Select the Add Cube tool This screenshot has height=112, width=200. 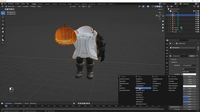[3, 44]
